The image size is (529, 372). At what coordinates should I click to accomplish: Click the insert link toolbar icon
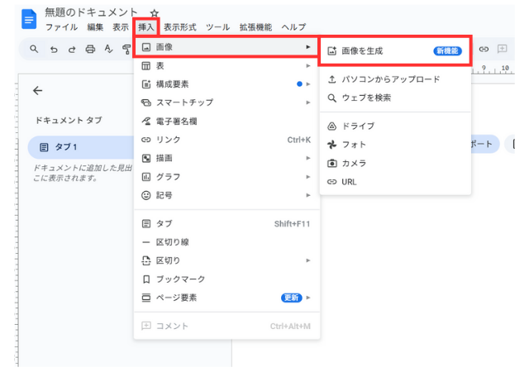(x=484, y=50)
